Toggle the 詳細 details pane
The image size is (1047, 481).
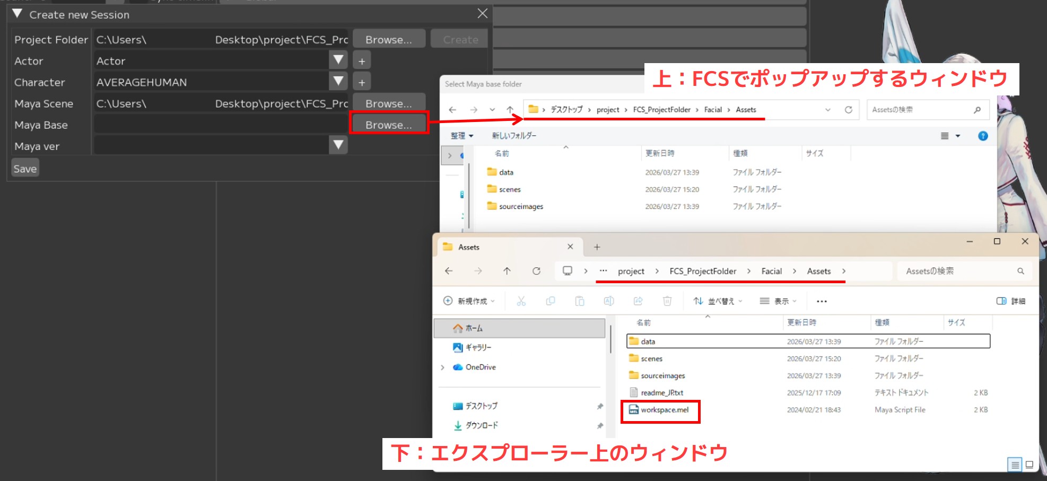click(1011, 301)
